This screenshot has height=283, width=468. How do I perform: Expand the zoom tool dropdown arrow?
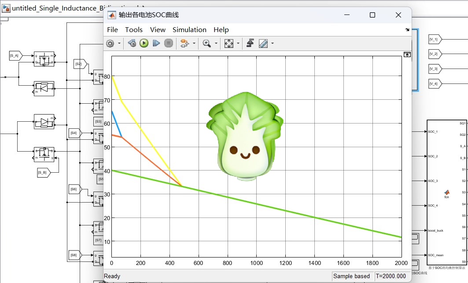[x=216, y=44]
